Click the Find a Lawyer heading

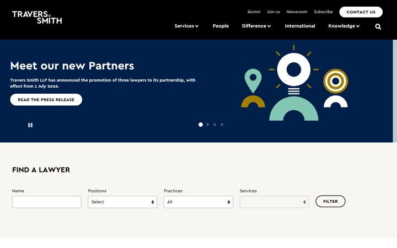[41, 170]
